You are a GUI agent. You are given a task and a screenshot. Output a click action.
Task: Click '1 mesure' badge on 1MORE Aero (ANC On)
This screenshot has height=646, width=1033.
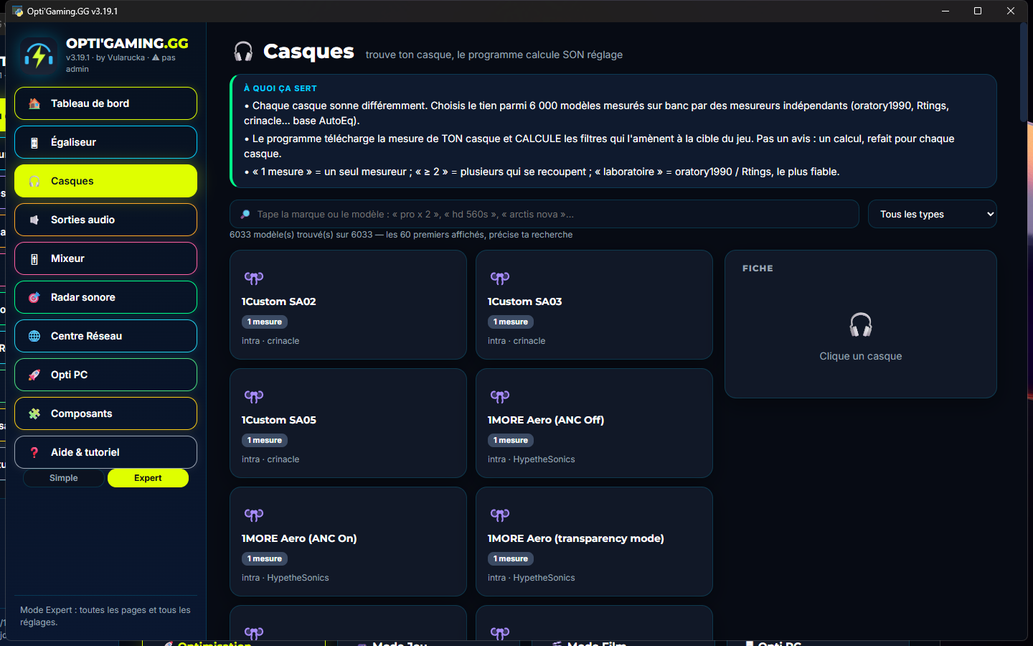click(x=265, y=559)
